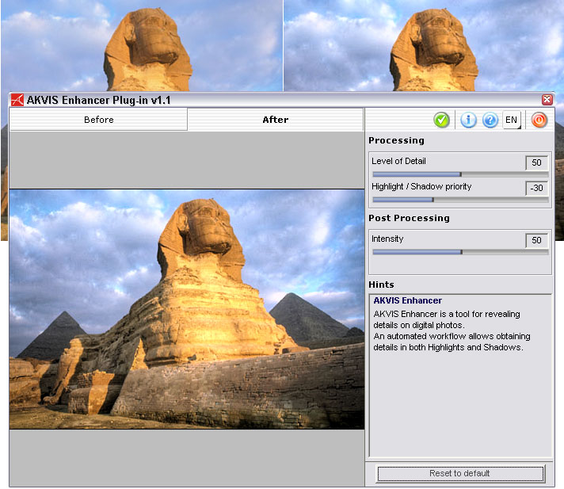This screenshot has height=489, width=564.
Task: Click the Post Processing section label
Action: (x=409, y=218)
